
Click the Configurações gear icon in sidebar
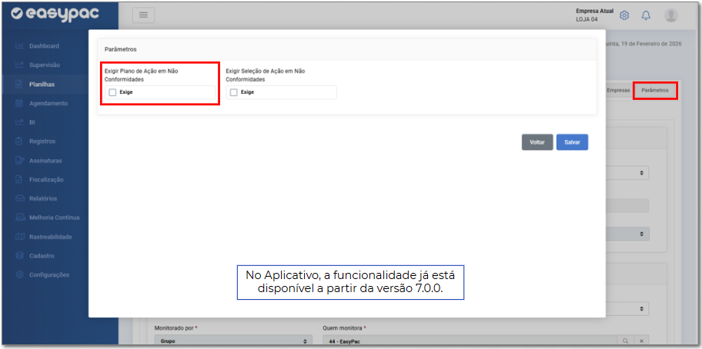point(20,274)
